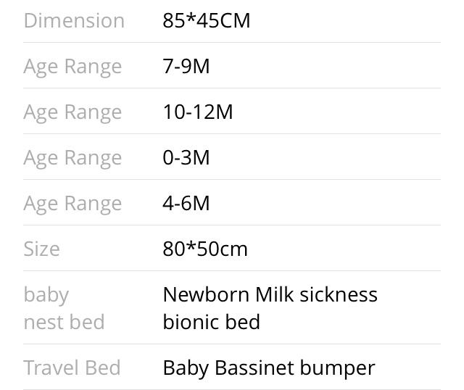Select the 0-3M age range value

(x=186, y=157)
